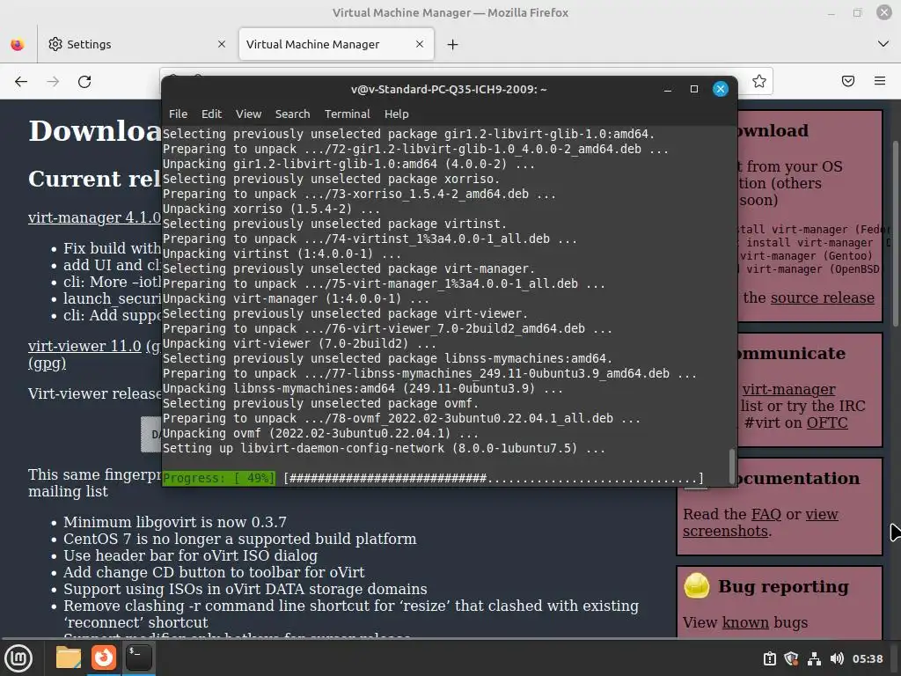Click terminal line 'Setting up libvirt-daemon-config-network'
The width and height of the screenshot is (901, 676).
point(384,448)
